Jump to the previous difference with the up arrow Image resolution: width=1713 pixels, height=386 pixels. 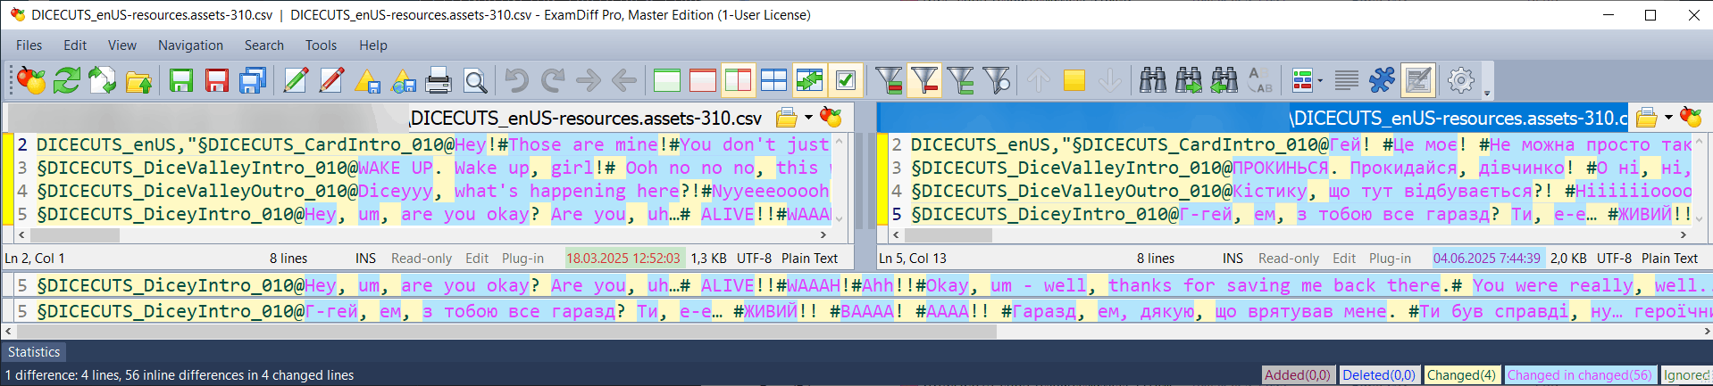(x=1039, y=81)
